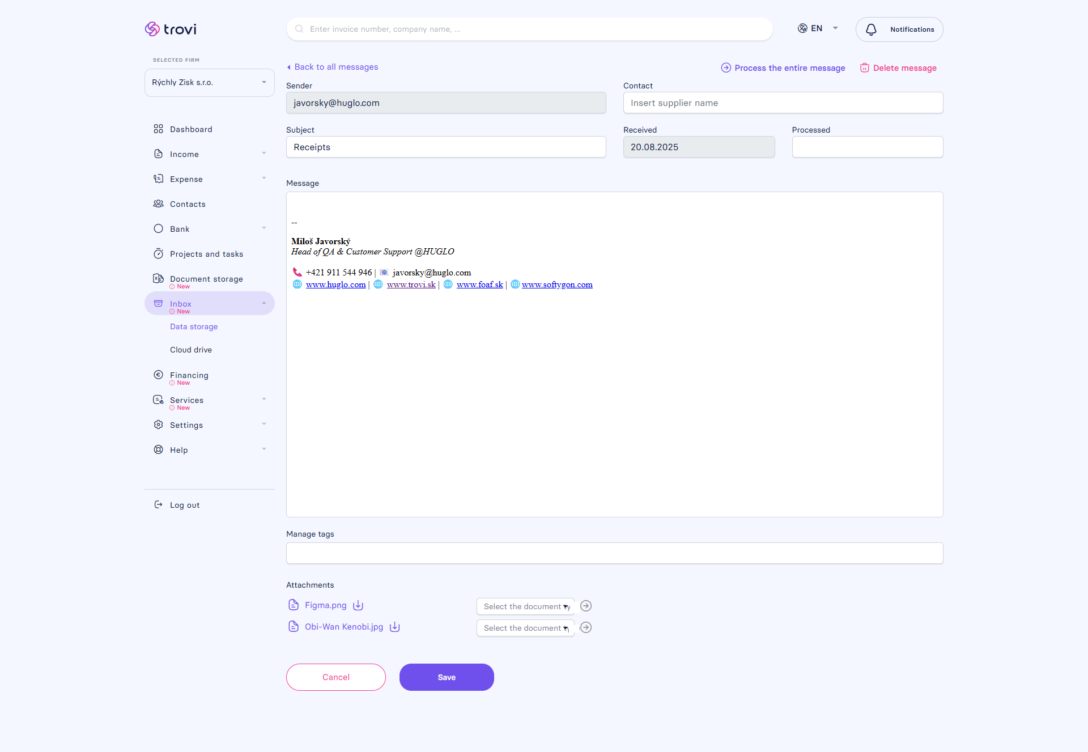
Task: Open notifications via the bell icon
Action: click(x=871, y=29)
